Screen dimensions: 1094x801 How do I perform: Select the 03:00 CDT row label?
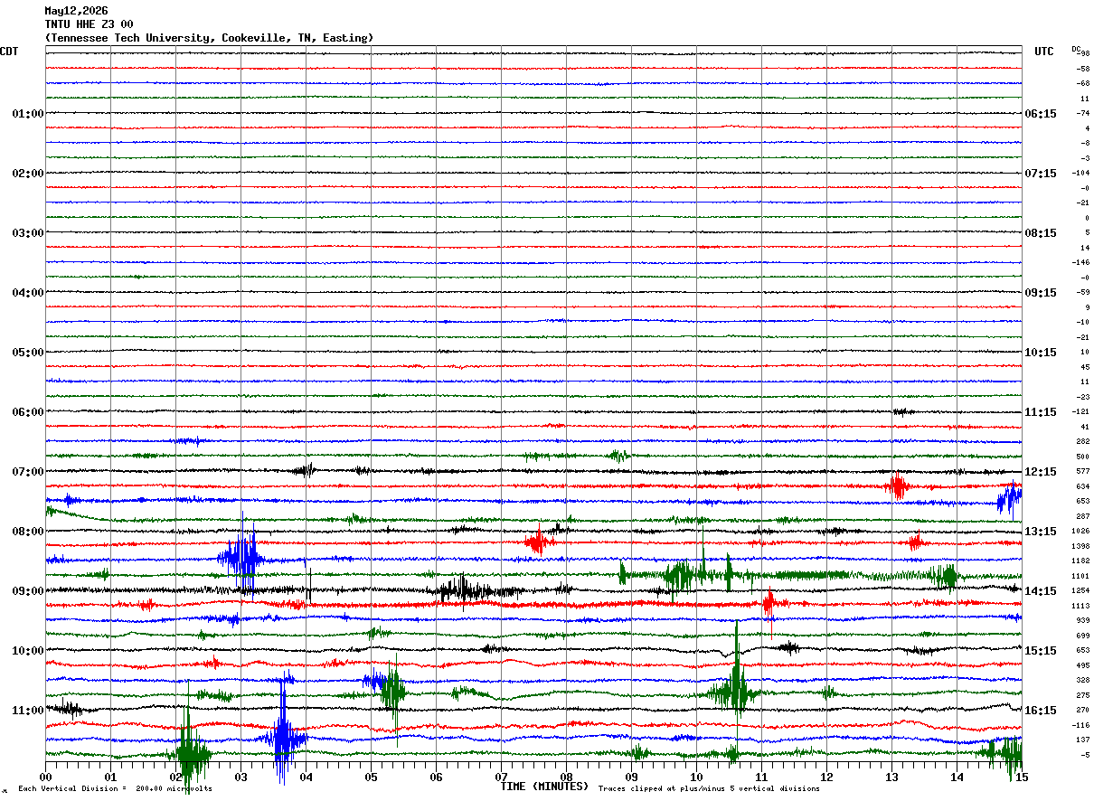click(28, 233)
